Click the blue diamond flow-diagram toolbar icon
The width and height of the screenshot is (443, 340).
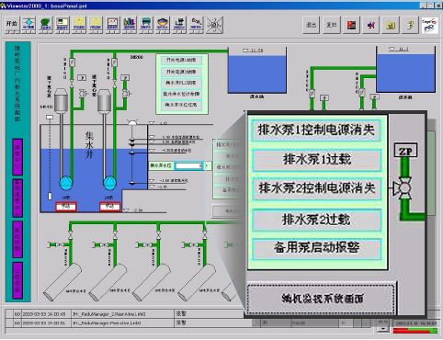pos(28,24)
